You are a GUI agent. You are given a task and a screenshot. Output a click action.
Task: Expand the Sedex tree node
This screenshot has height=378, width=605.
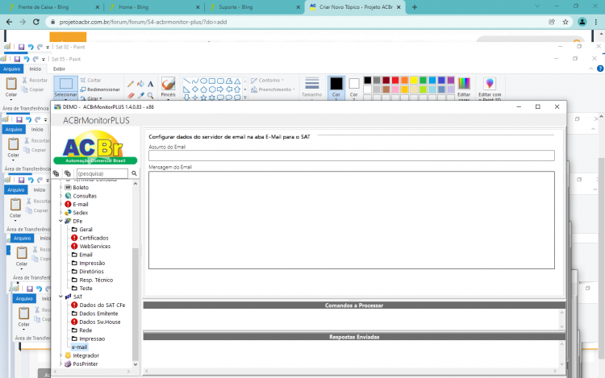[x=60, y=213]
